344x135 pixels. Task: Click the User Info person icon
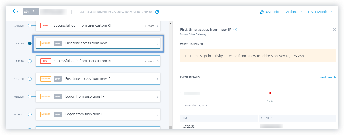(262, 12)
